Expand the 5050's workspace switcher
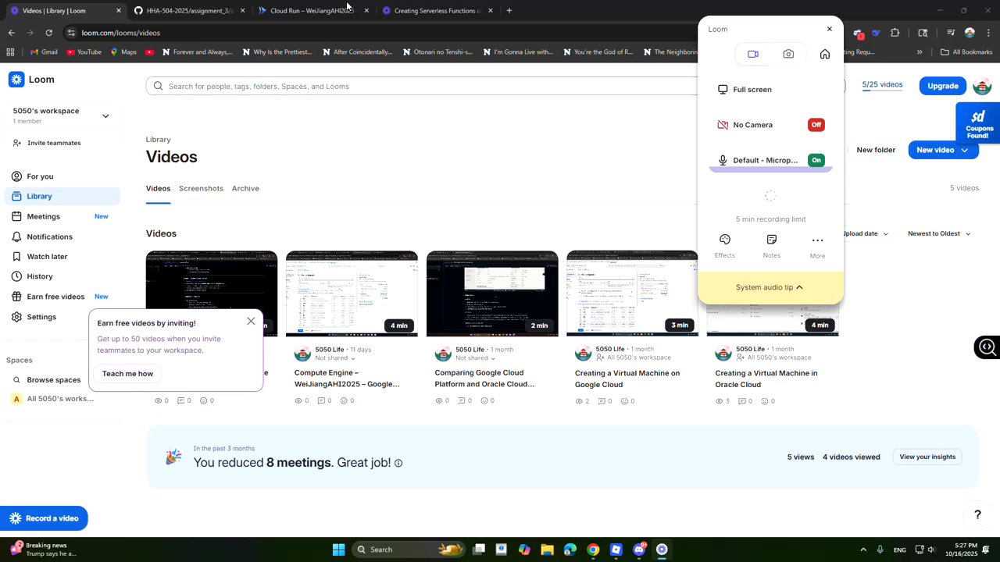Screen dimensions: 1000x562 click(105, 116)
